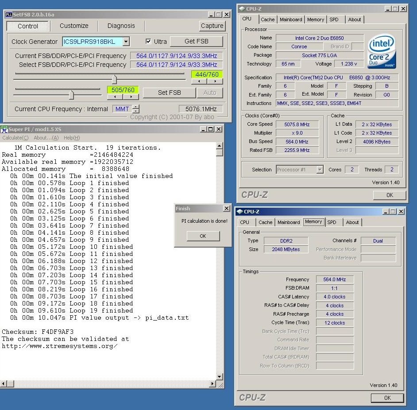Image resolution: width=417 pixels, height=410 pixels.
Task: Click Super PI vertical scrollbar up arrow
Action: click(220, 146)
